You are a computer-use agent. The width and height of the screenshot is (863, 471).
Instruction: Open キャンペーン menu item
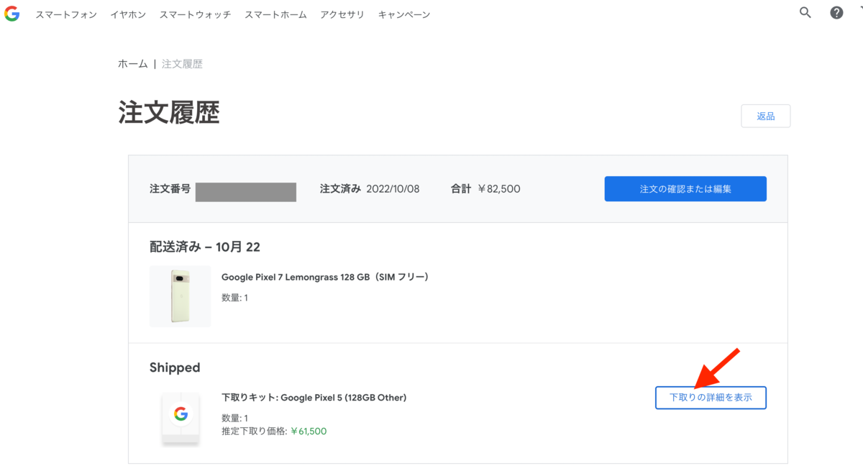[x=404, y=14]
